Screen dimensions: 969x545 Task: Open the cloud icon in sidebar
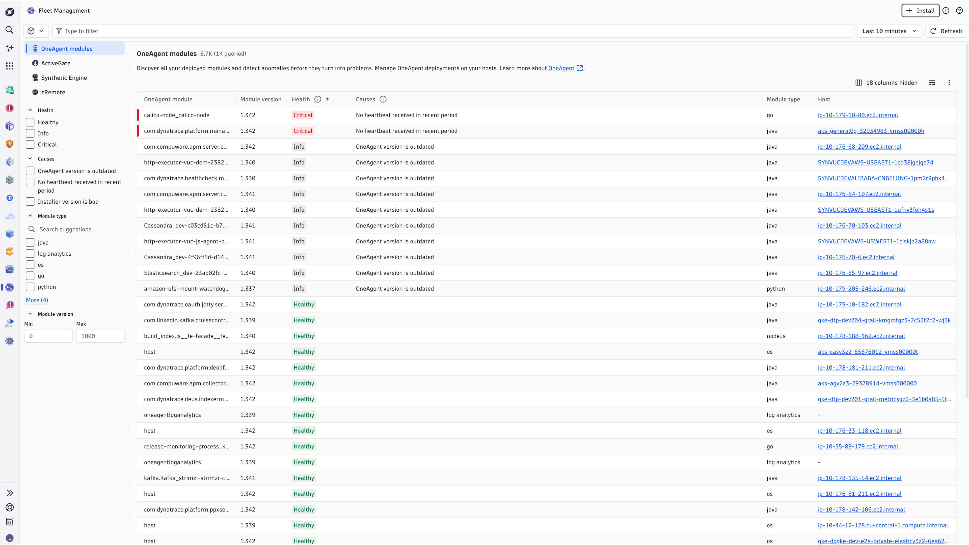(x=9, y=216)
